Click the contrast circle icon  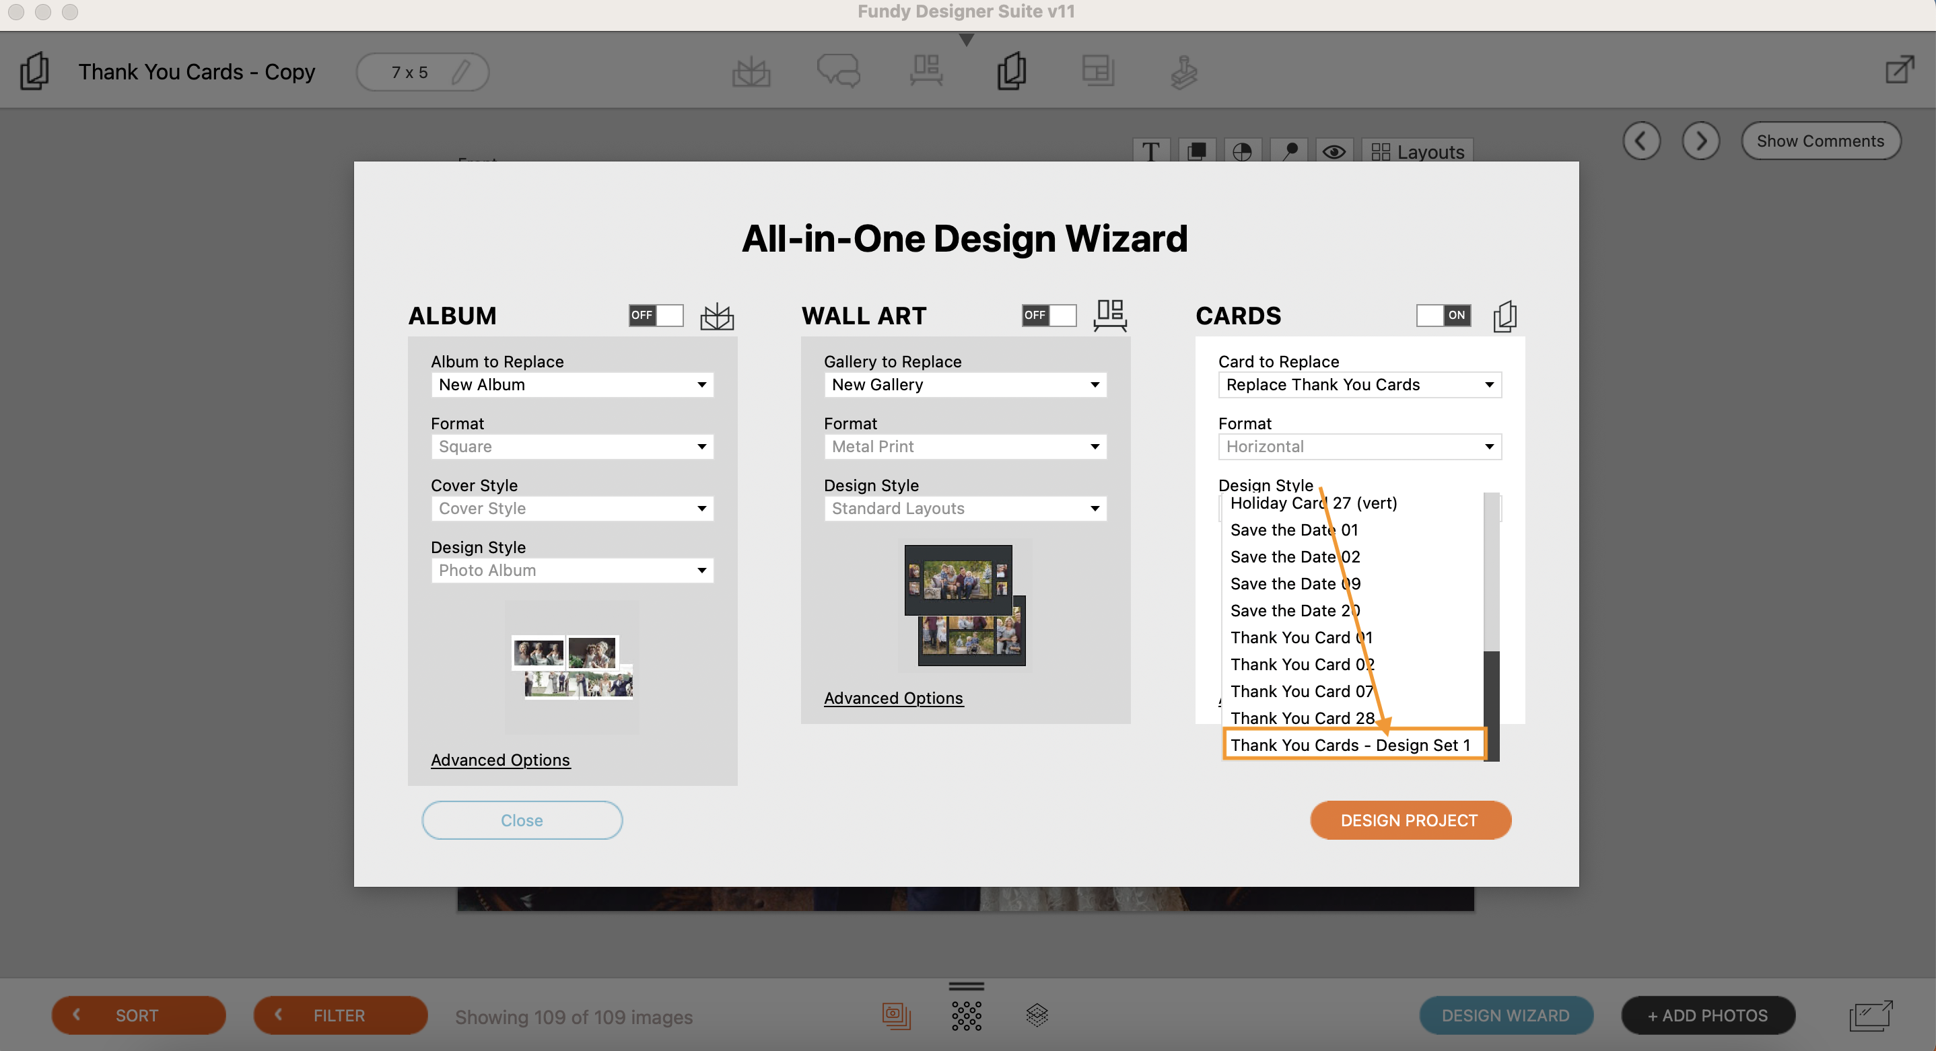(x=1243, y=151)
